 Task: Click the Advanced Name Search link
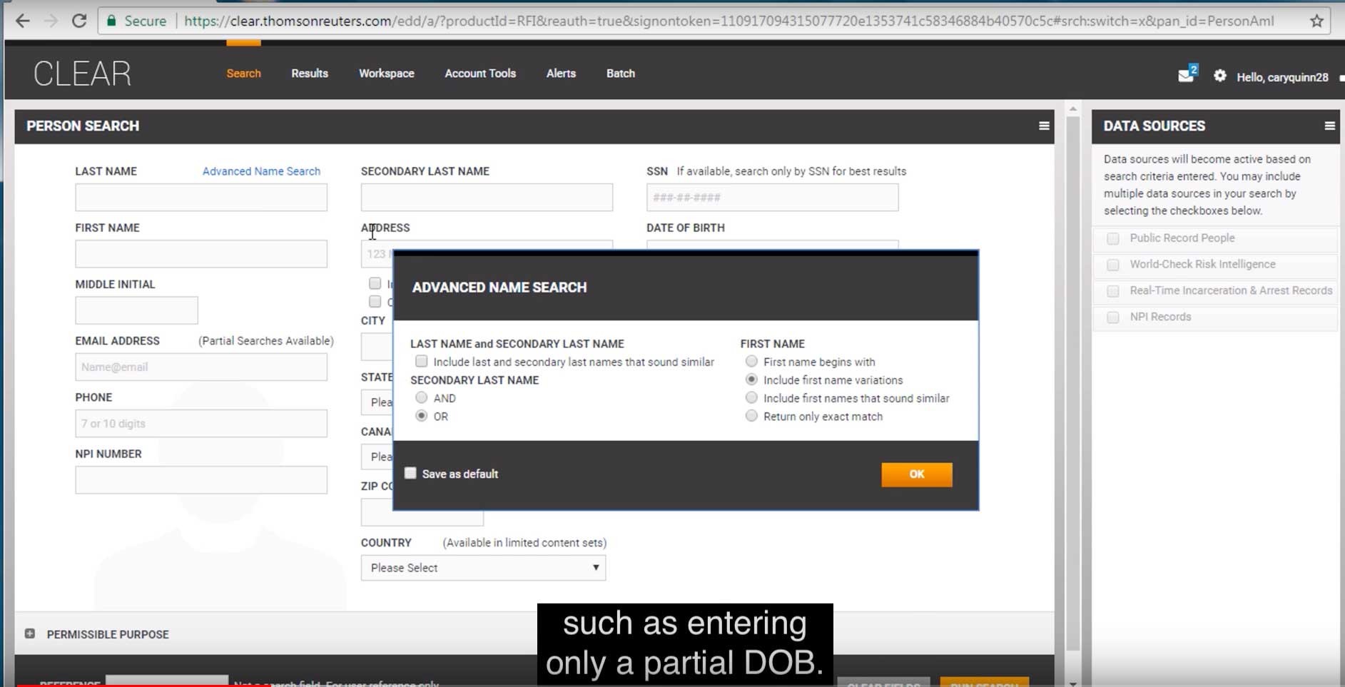tap(261, 171)
